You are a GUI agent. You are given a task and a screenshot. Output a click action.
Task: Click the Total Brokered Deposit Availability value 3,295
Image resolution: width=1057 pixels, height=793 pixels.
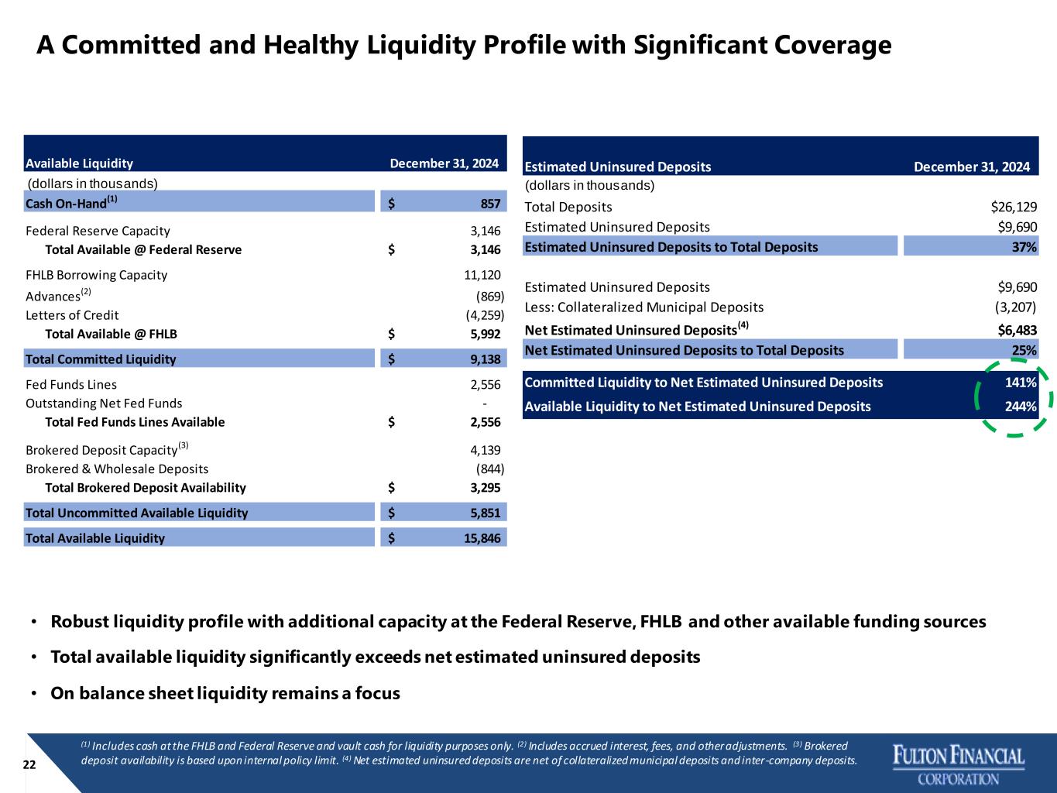click(x=485, y=487)
